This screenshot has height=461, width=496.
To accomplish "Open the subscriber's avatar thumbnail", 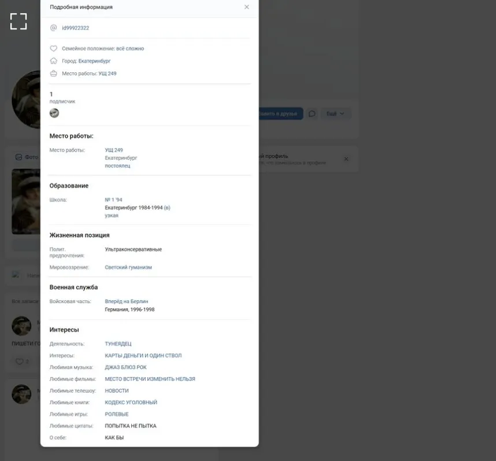I will [x=54, y=113].
